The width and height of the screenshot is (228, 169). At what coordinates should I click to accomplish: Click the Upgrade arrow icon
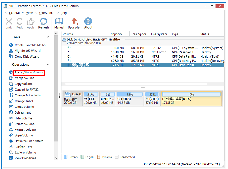(74, 21)
